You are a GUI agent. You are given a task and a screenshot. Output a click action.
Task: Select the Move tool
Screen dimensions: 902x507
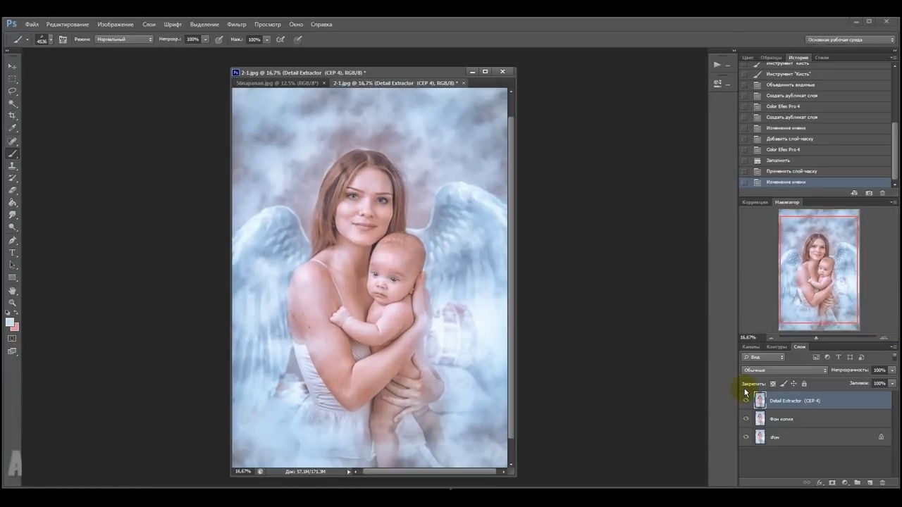click(x=12, y=66)
